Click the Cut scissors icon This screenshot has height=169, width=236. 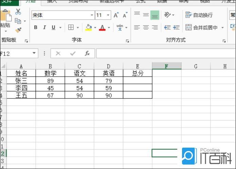point(18,12)
